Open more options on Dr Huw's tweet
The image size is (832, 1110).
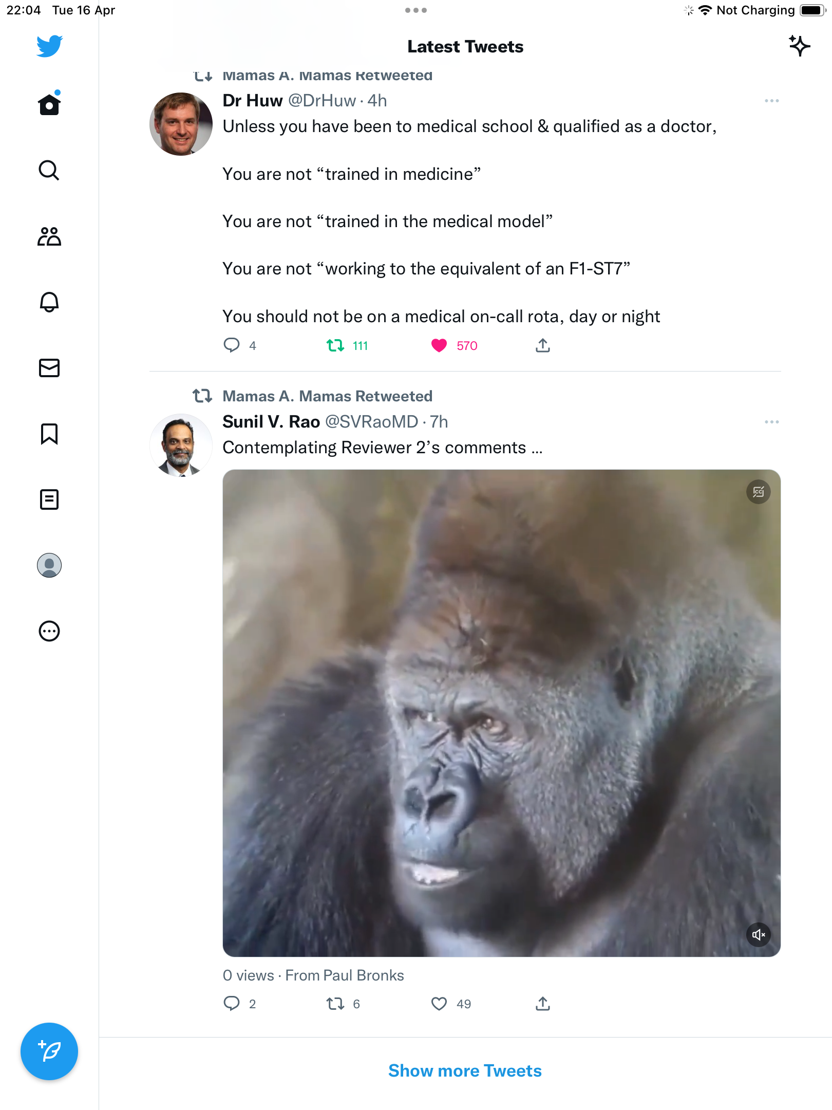(772, 101)
